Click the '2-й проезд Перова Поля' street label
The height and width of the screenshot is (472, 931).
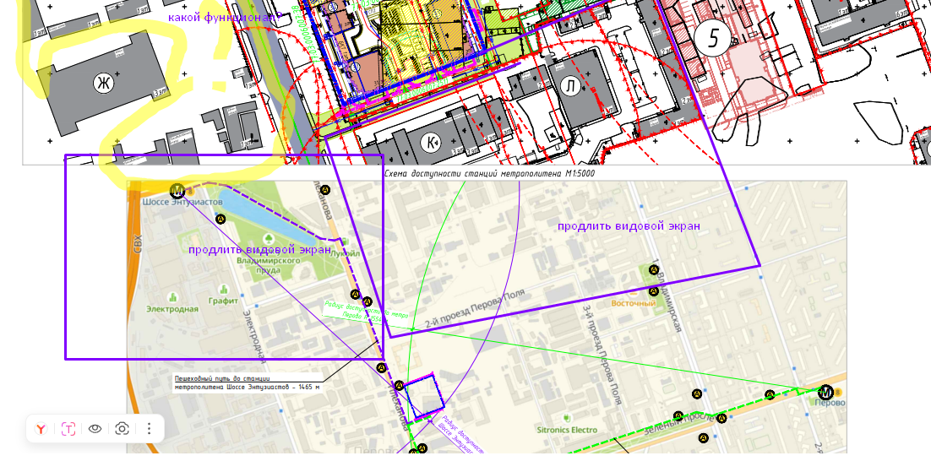[x=475, y=309]
